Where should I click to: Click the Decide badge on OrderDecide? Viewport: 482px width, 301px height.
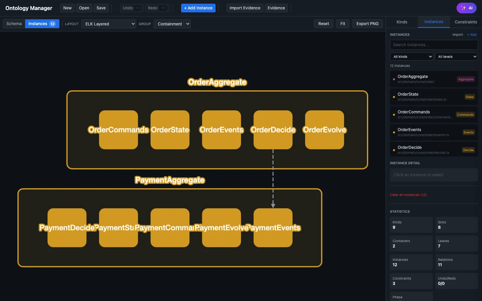click(468, 150)
